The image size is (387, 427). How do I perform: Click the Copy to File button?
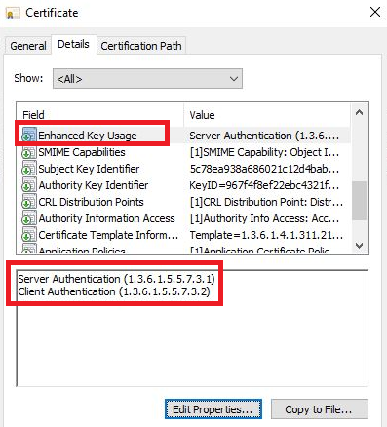click(320, 409)
